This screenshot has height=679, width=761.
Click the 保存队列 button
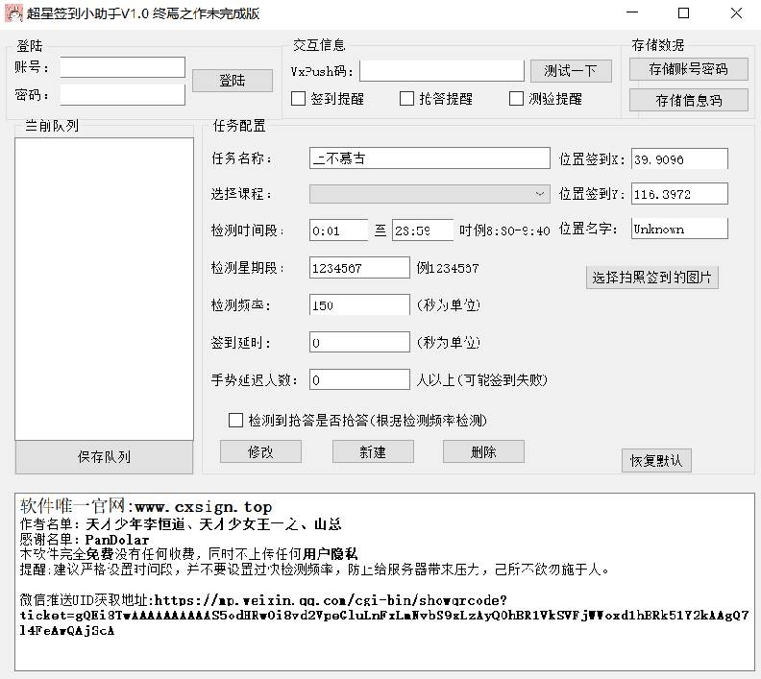104,457
